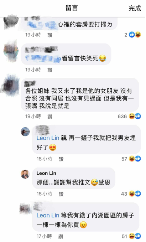Tap Leon Lin mention in 再一鏟子 reply

(x=48, y=138)
